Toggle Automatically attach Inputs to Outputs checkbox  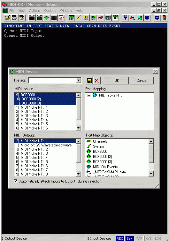pyautogui.click(x=16, y=181)
